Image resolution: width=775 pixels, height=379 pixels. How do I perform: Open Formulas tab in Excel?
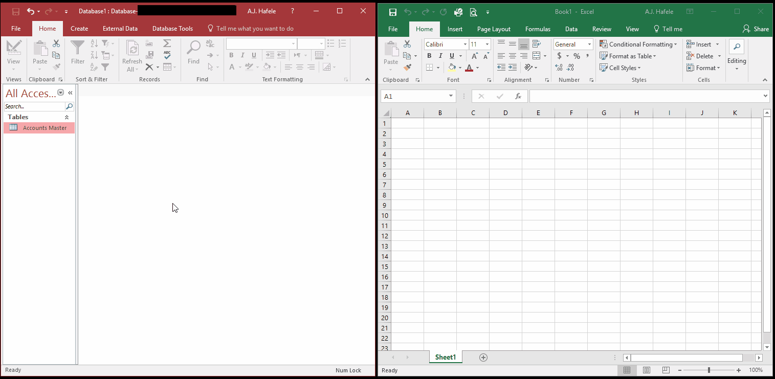coord(538,29)
